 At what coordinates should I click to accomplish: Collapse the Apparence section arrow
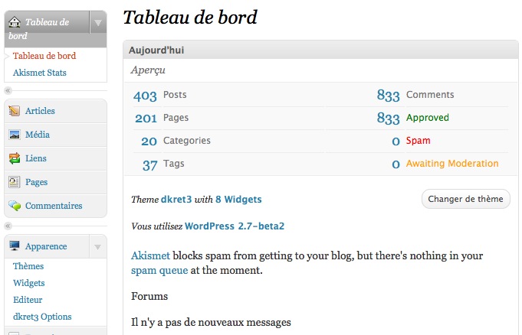click(x=97, y=247)
